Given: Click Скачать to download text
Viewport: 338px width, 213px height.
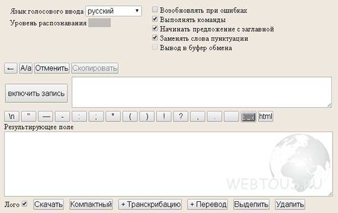Looking at the screenshot, I should coord(49,204).
